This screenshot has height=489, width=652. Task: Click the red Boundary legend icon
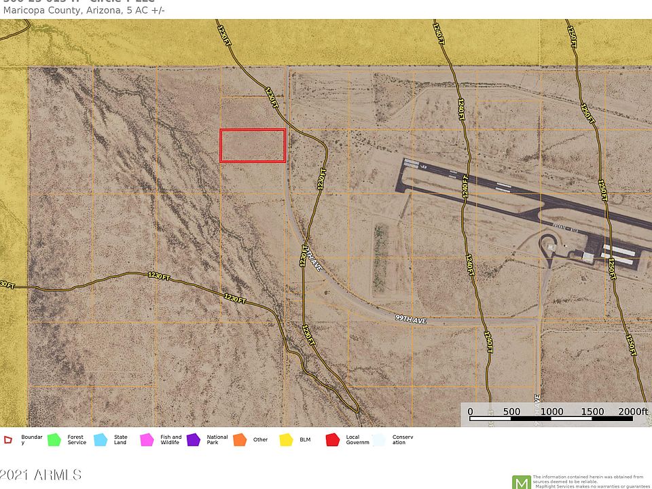(x=8, y=439)
